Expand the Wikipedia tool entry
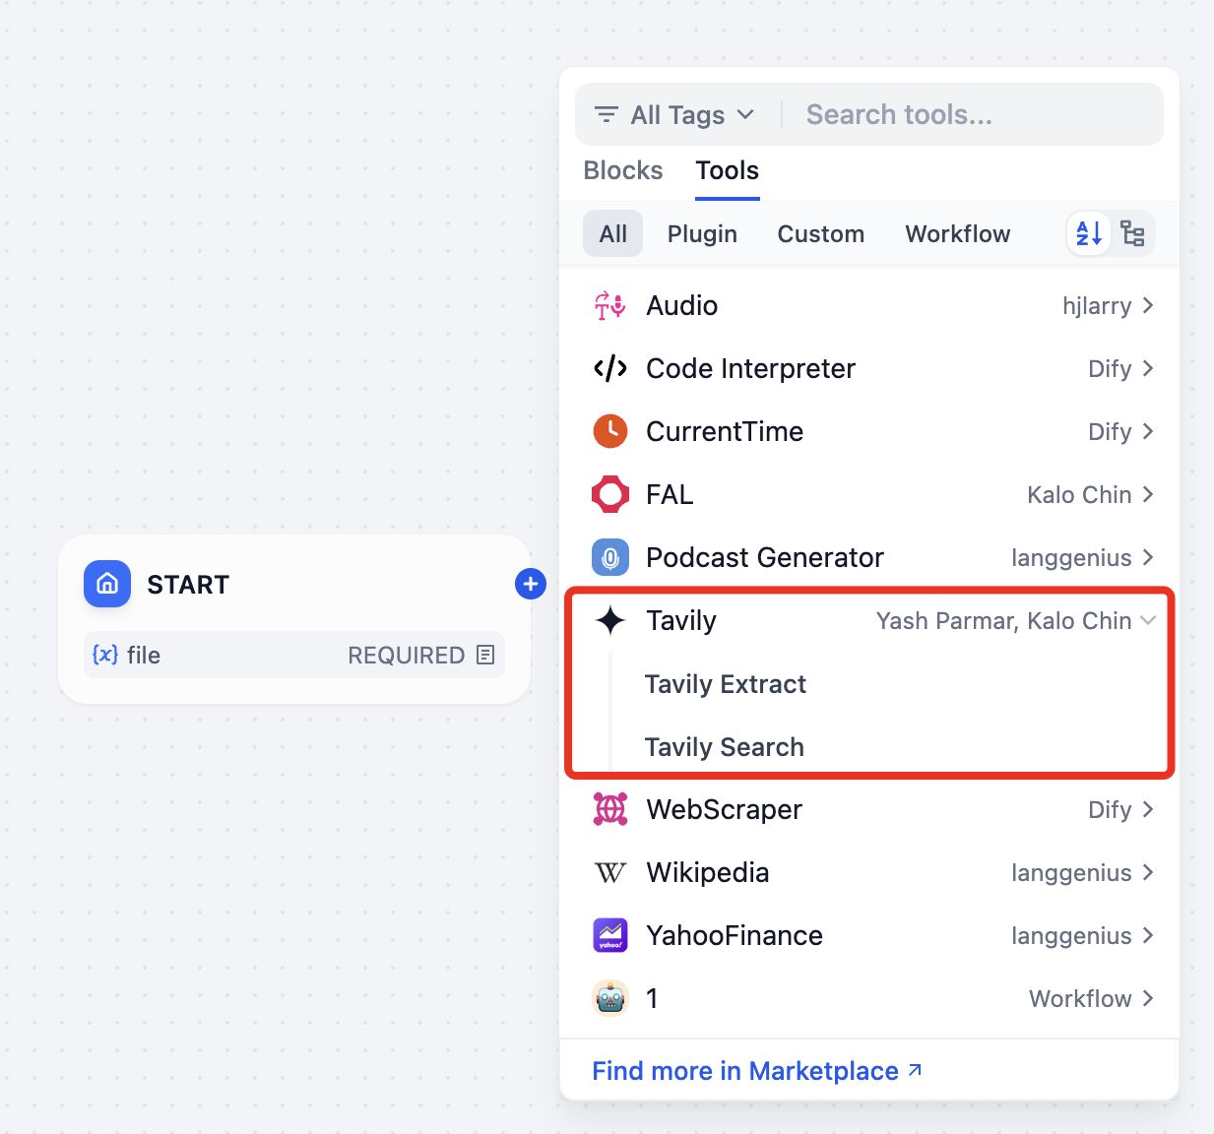Viewport: 1214px width, 1134px height. click(1147, 872)
